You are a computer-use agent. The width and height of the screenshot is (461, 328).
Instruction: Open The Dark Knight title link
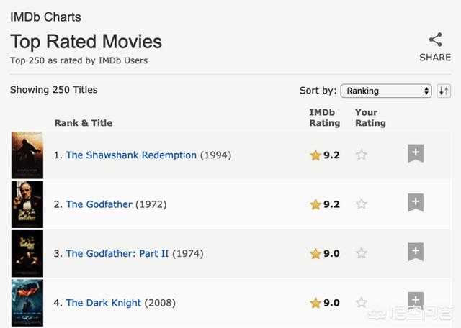104,303
